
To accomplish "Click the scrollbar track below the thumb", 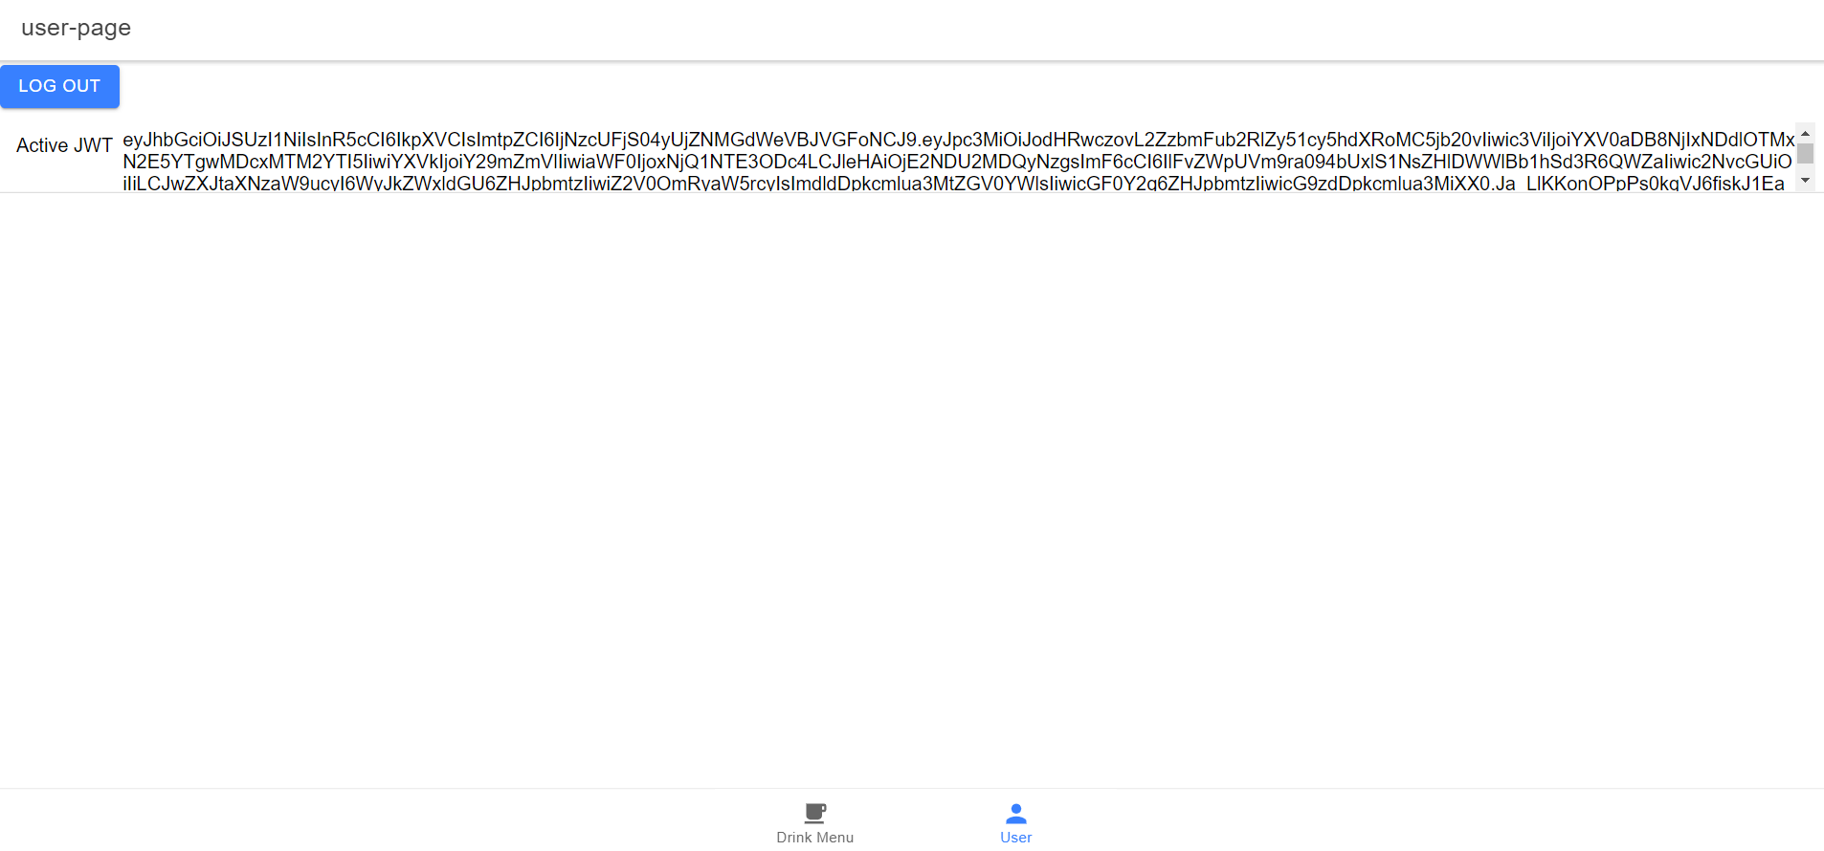I will (1805, 169).
